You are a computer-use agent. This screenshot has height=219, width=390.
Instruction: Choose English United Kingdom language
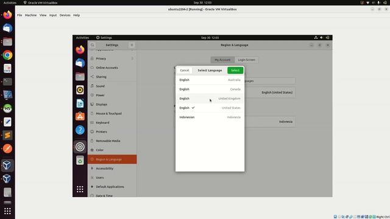tap(210, 99)
